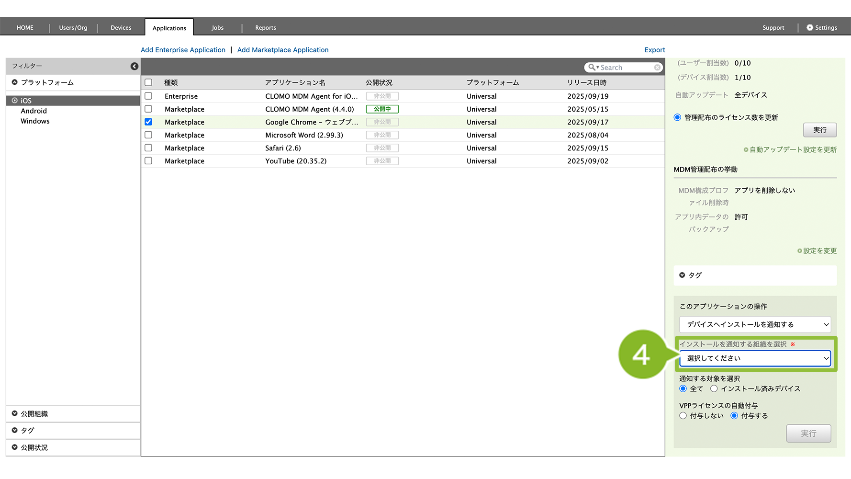Click Add Marketplace Application link
This screenshot has height=479, width=851.
point(283,50)
